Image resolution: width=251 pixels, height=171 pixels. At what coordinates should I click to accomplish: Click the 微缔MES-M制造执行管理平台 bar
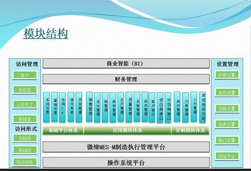[126, 147]
